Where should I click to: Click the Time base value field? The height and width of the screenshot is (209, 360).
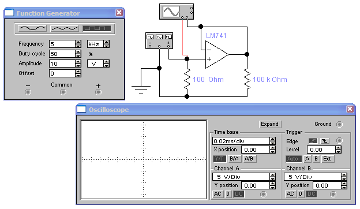tap(241, 141)
